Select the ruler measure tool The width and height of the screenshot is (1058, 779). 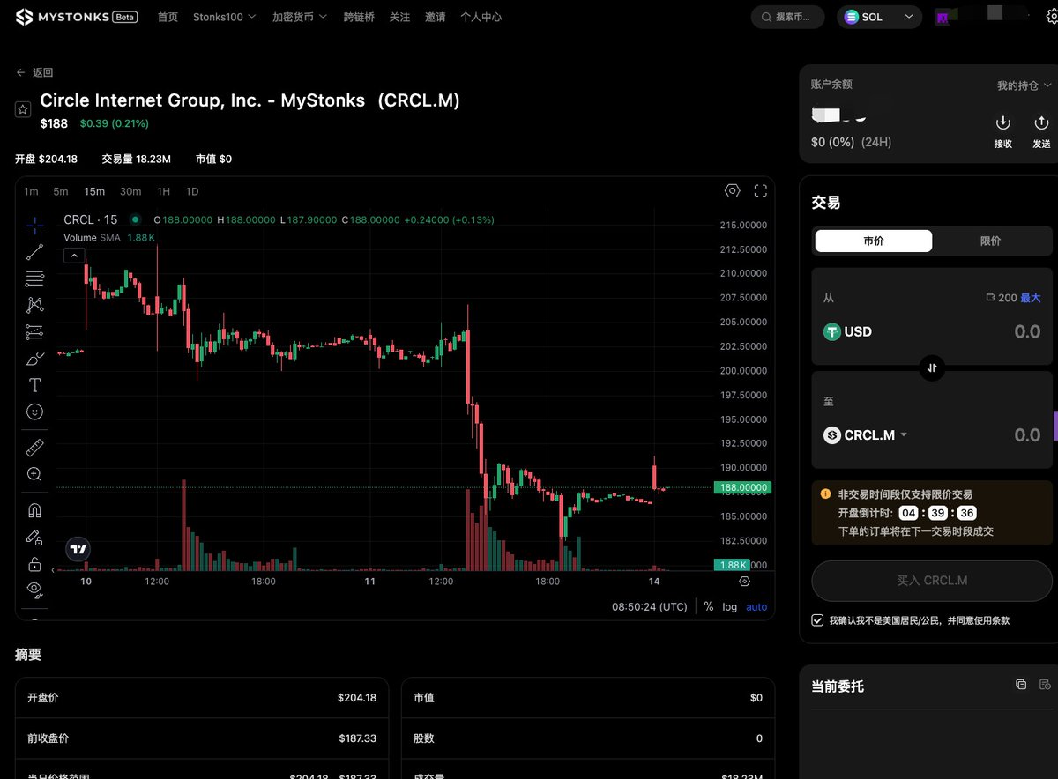point(34,448)
